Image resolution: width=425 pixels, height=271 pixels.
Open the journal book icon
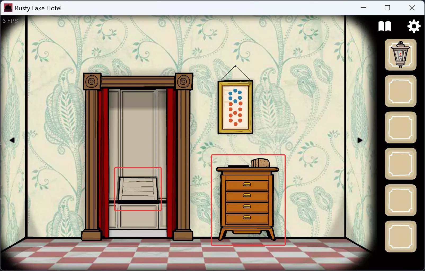[384, 26]
